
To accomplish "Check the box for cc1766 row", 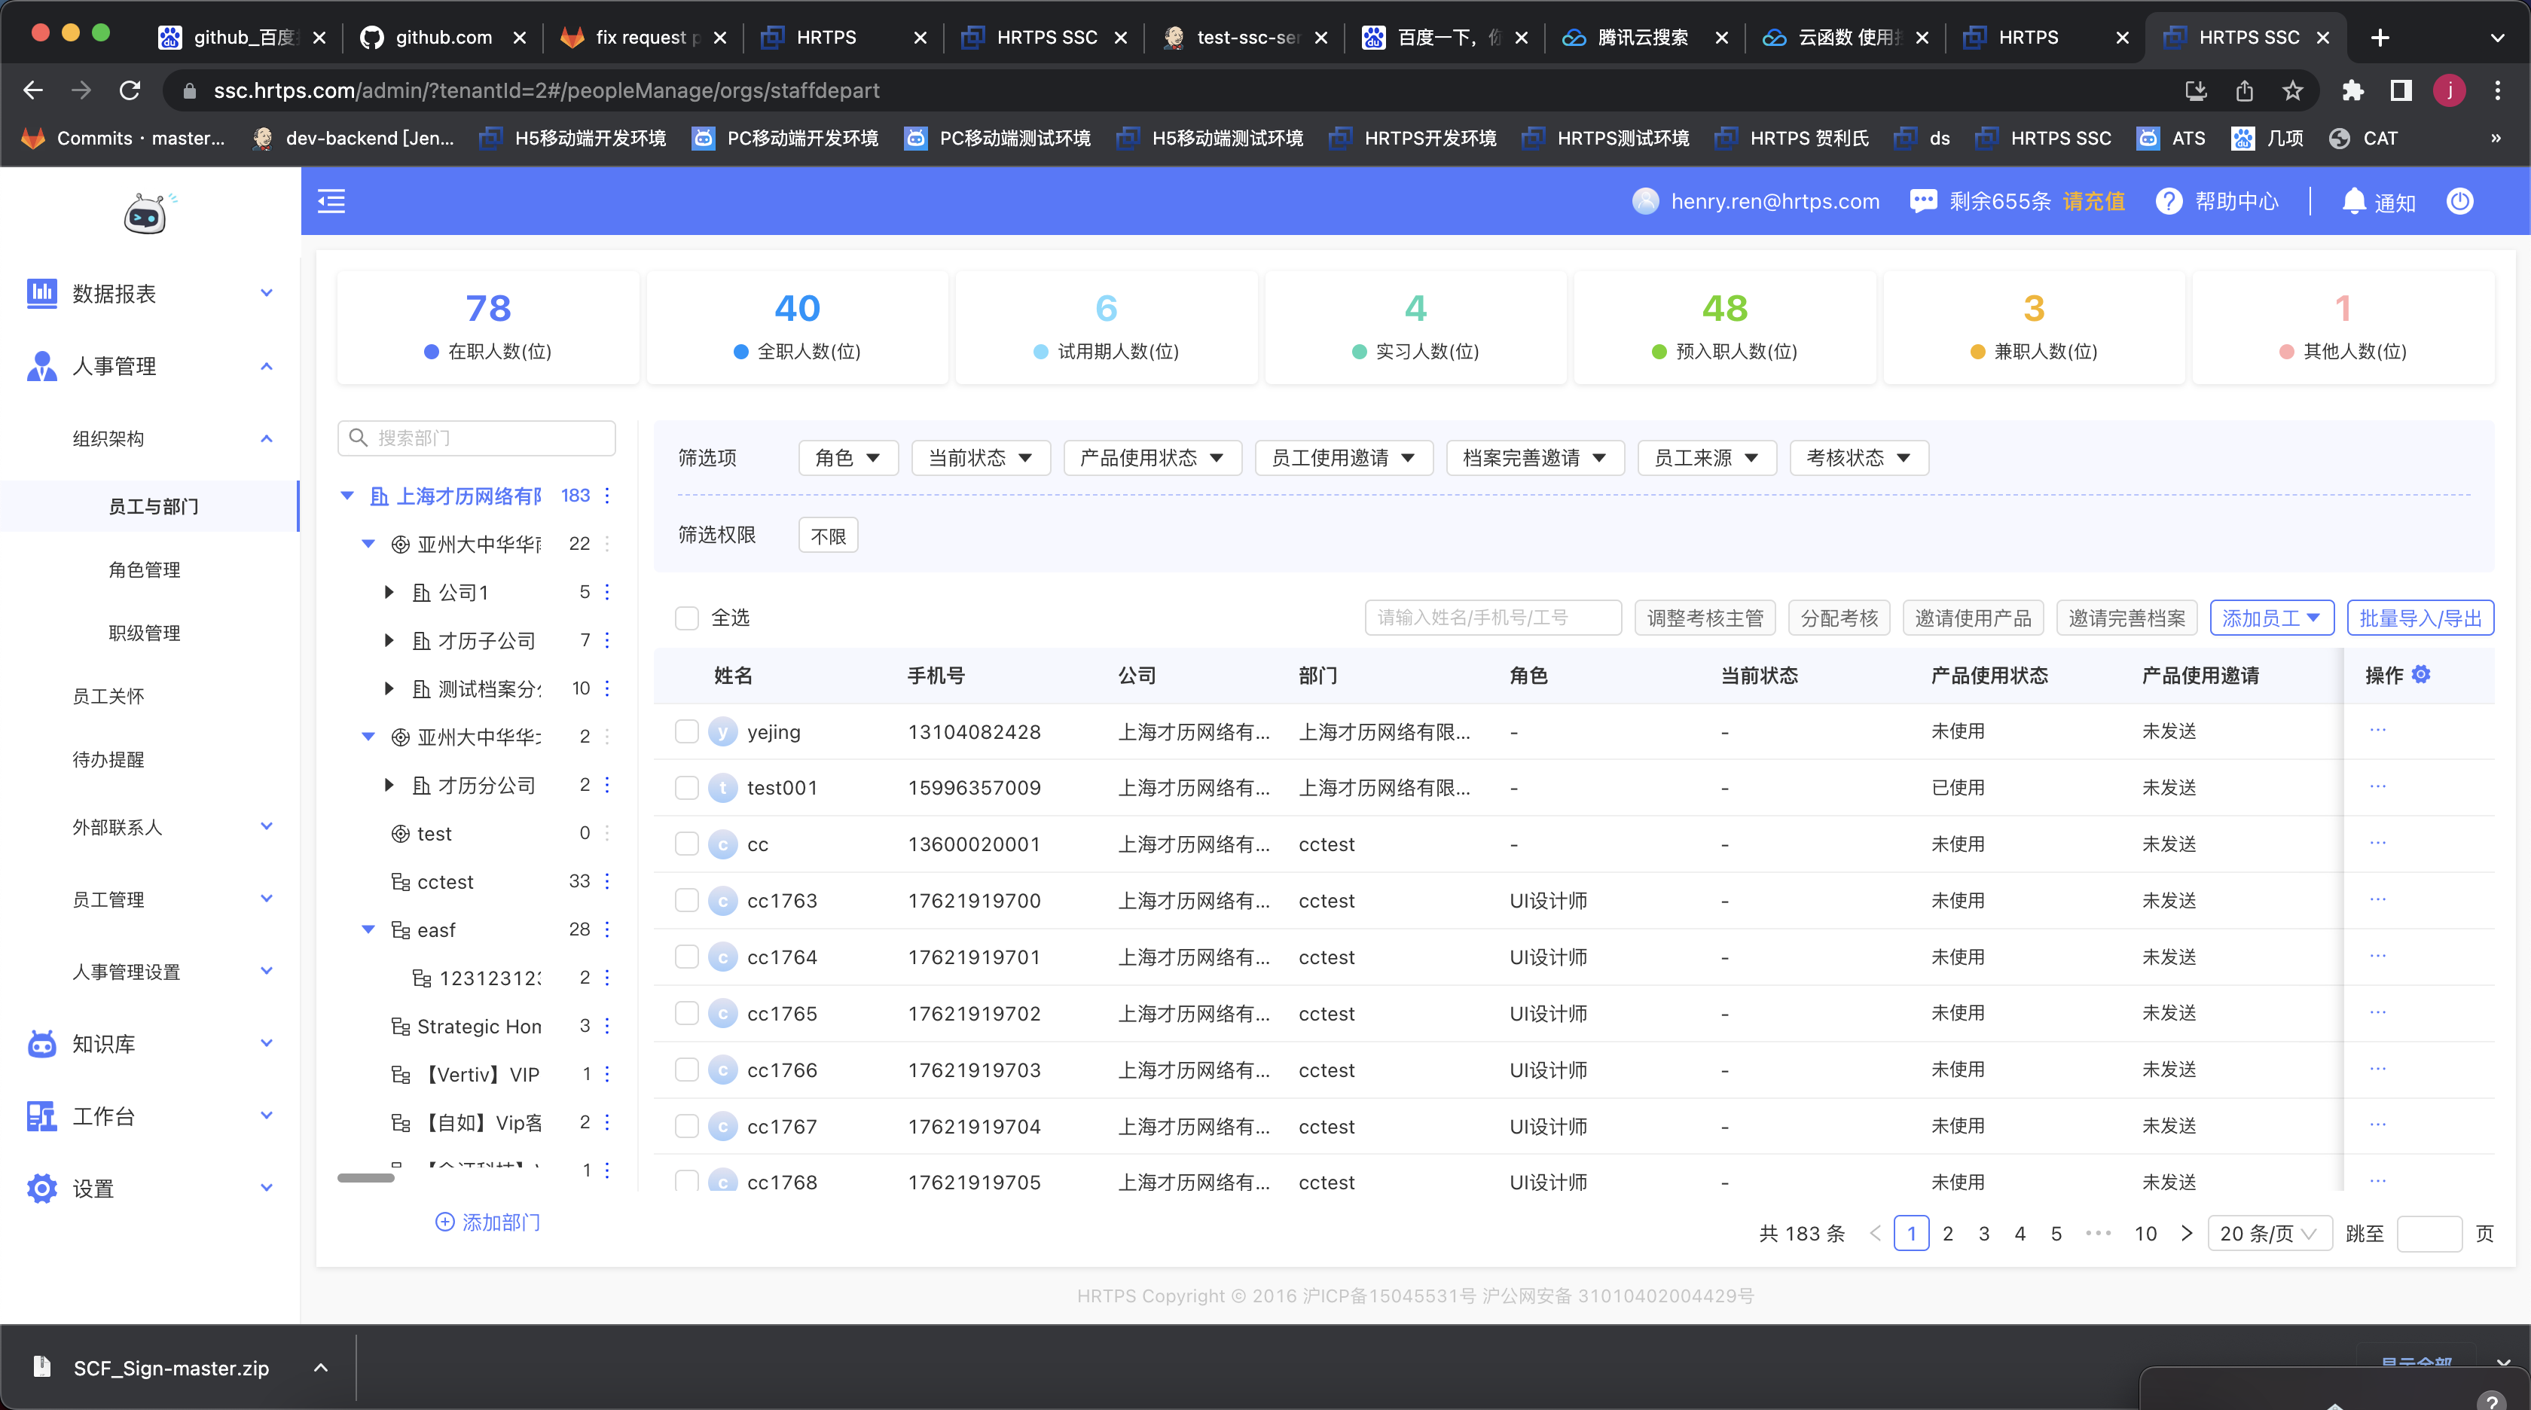I will pos(687,1070).
